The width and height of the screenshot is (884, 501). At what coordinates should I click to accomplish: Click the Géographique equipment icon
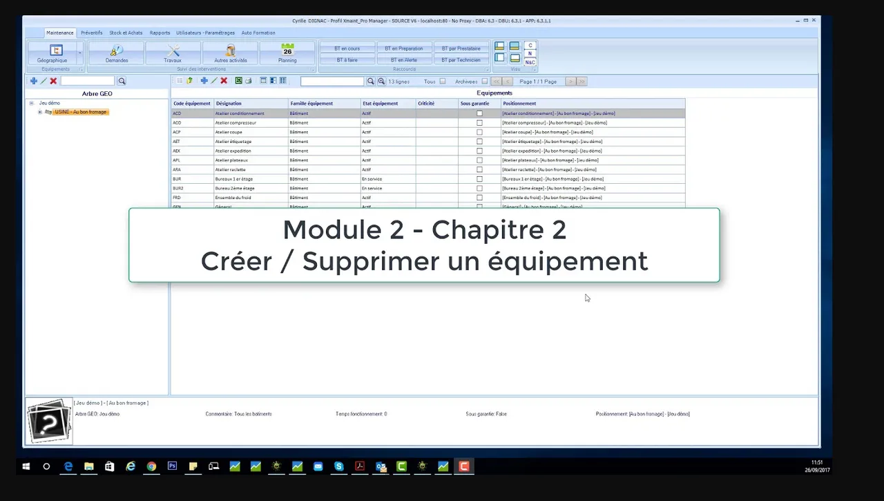click(52, 54)
